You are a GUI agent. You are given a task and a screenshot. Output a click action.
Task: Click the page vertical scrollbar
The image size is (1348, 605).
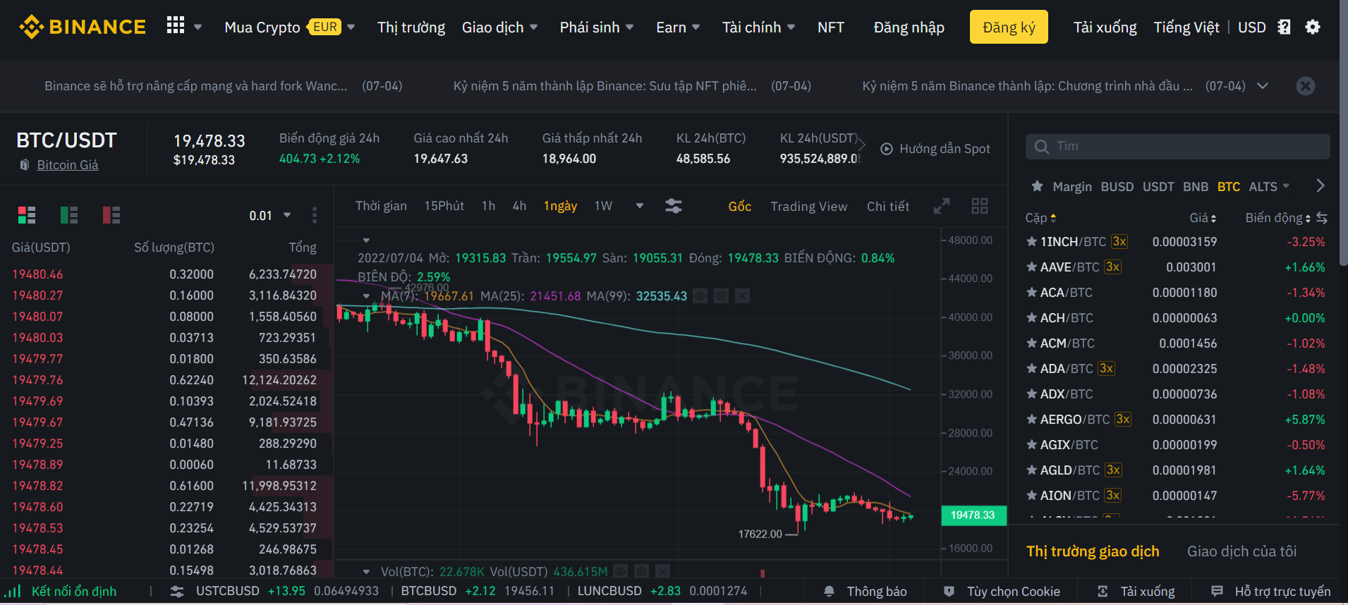(x=1343, y=134)
